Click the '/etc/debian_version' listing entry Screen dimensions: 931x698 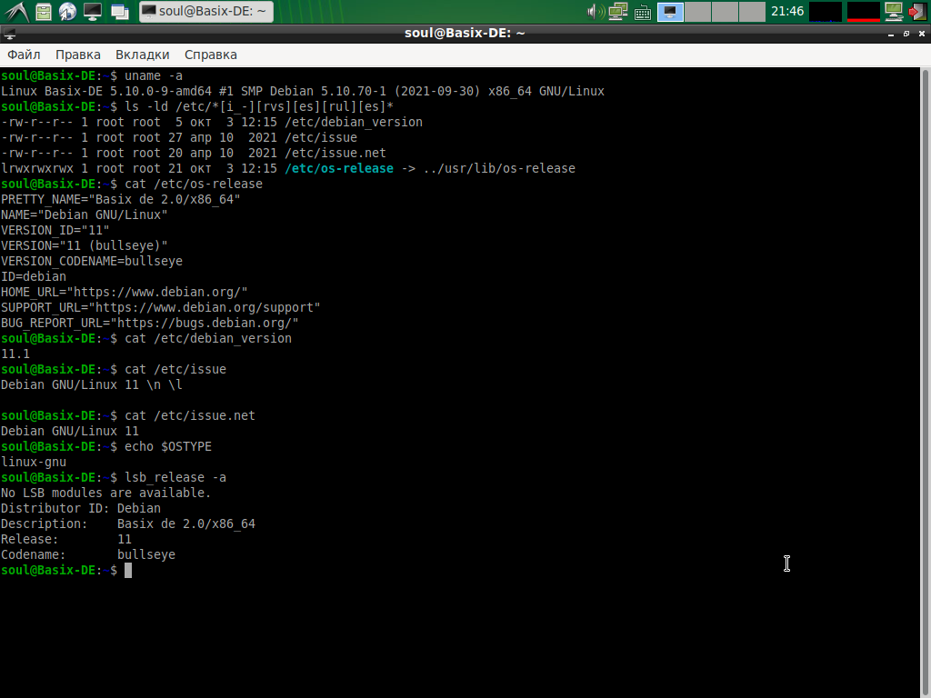(x=354, y=123)
